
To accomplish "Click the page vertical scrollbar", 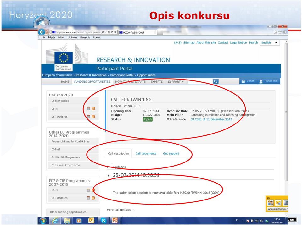I will tap(286, 112).
